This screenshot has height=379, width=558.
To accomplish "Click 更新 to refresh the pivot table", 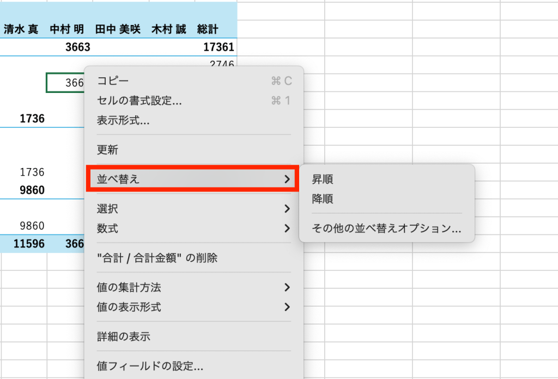I will pyautogui.click(x=107, y=150).
